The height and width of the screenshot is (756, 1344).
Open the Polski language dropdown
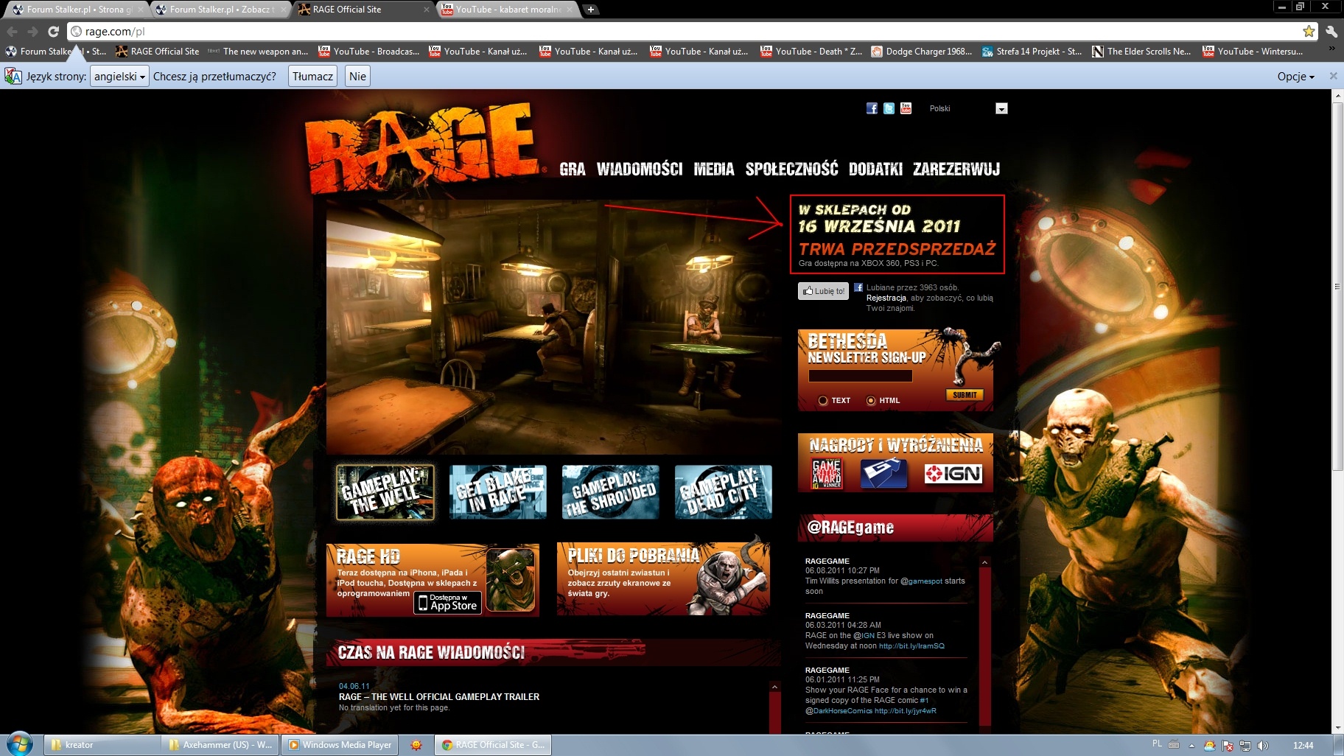click(1001, 108)
